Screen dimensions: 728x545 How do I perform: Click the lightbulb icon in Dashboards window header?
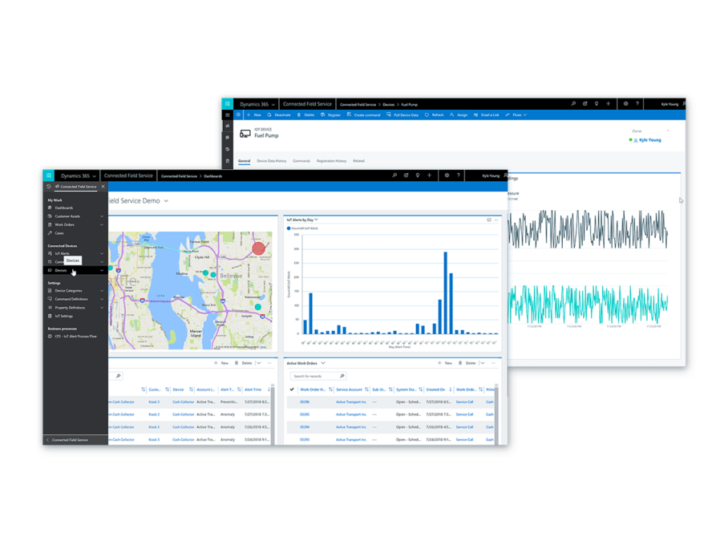tap(418, 176)
